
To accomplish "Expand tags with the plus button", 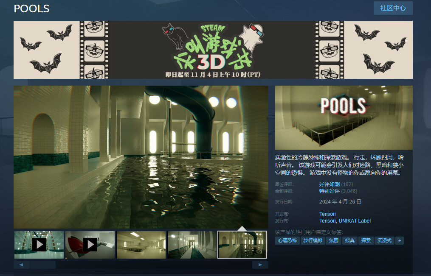I will click(399, 241).
